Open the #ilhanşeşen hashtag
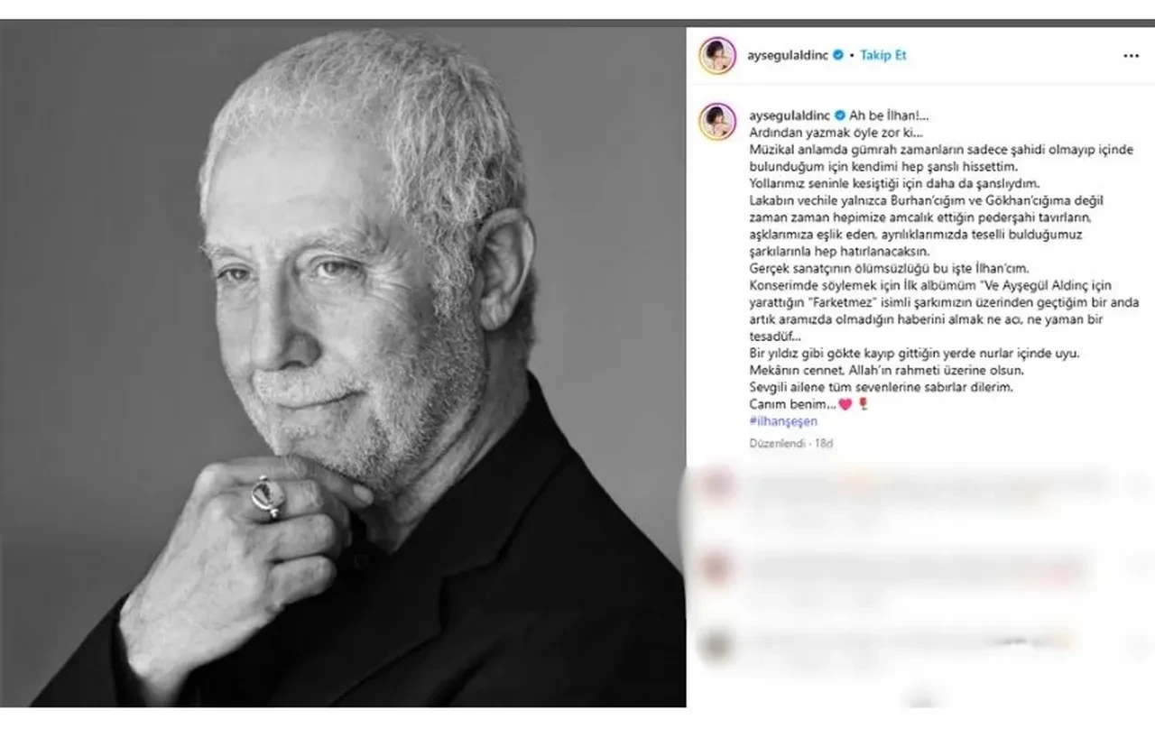Image resolution: width=1155 pixels, height=747 pixels. (x=783, y=420)
